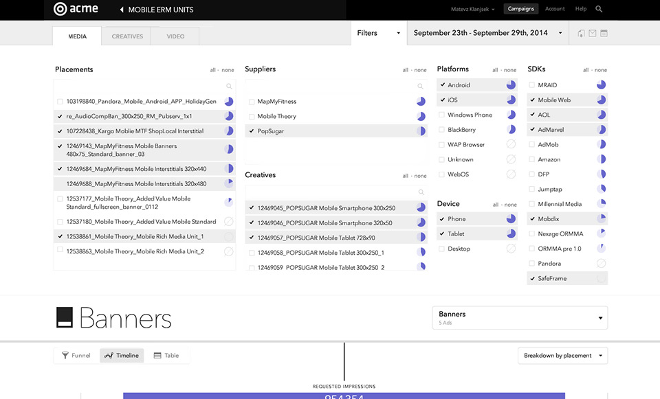This screenshot has width=660, height=399.
Task: Check MRAID SDK checkbox
Action: click(x=531, y=85)
